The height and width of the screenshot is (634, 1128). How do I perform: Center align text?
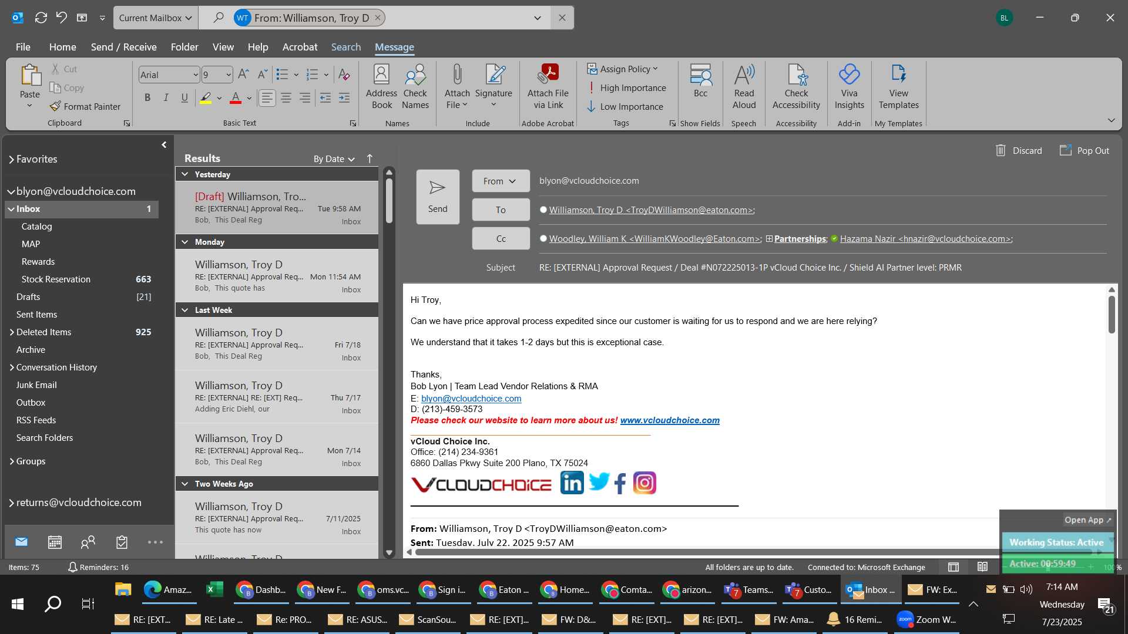click(x=286, y=98)
